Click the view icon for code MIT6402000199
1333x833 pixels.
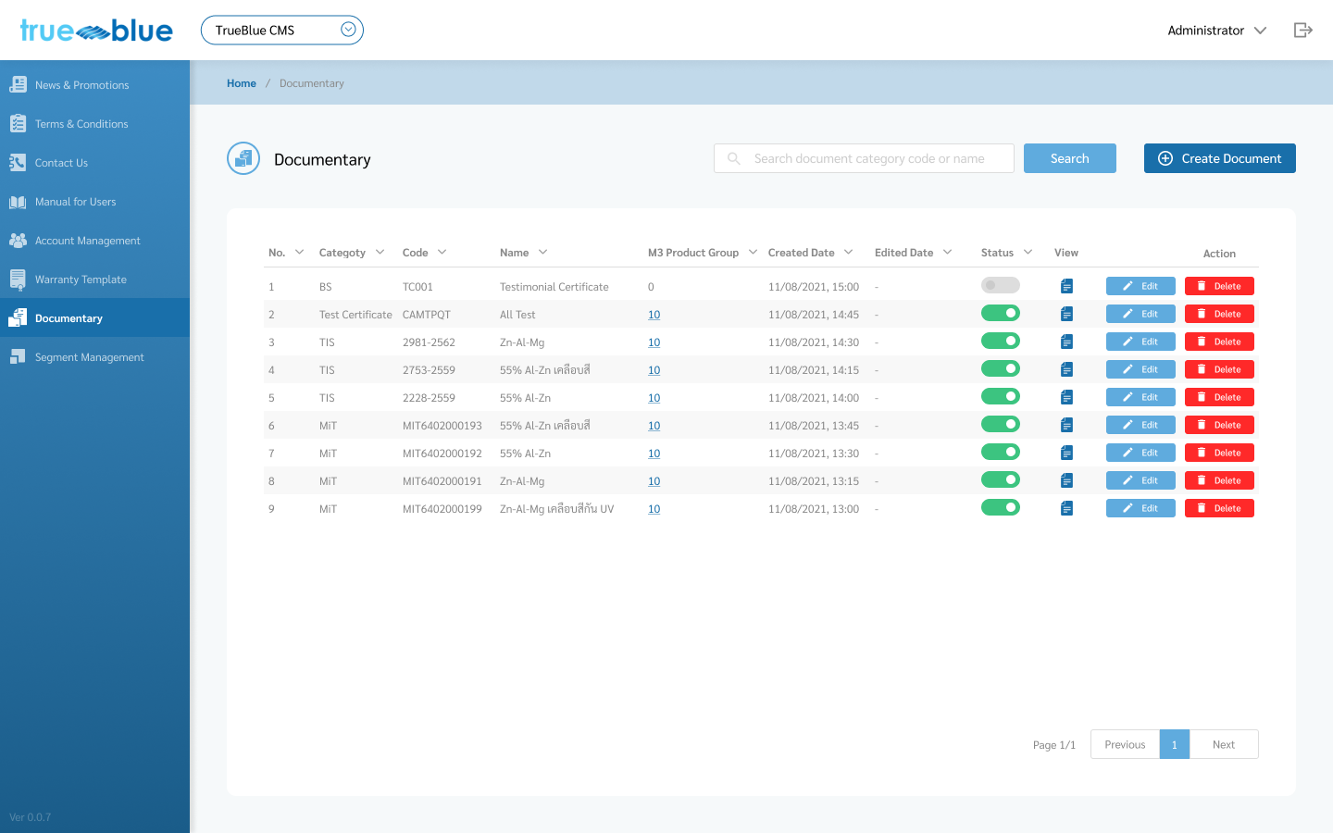[1066, 509]
